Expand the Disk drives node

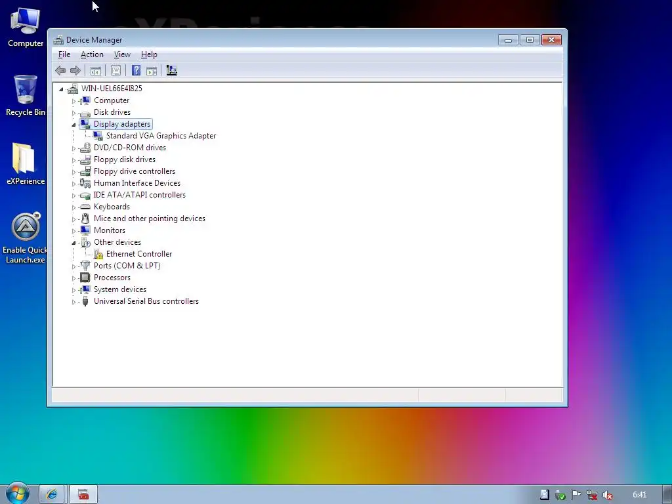pyautogui.click(x=73, y=113)
